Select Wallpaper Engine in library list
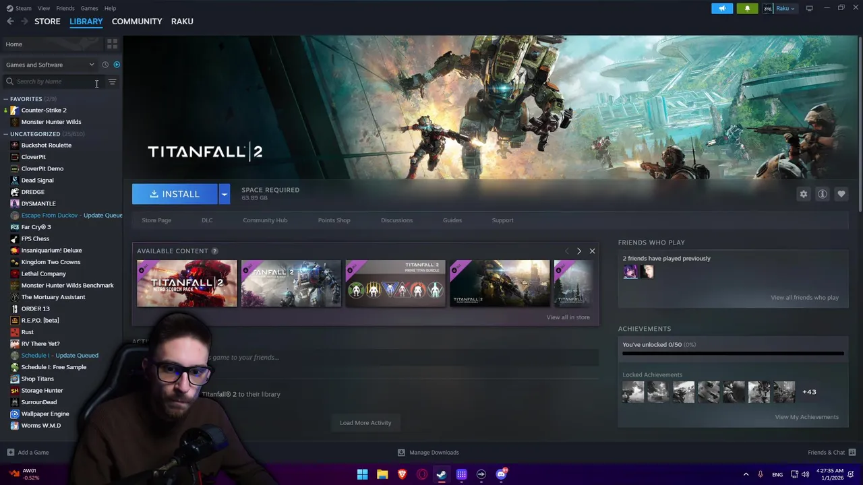Image resolution: width=863 pixels, height=485 pixels. (x=45, y=414)
